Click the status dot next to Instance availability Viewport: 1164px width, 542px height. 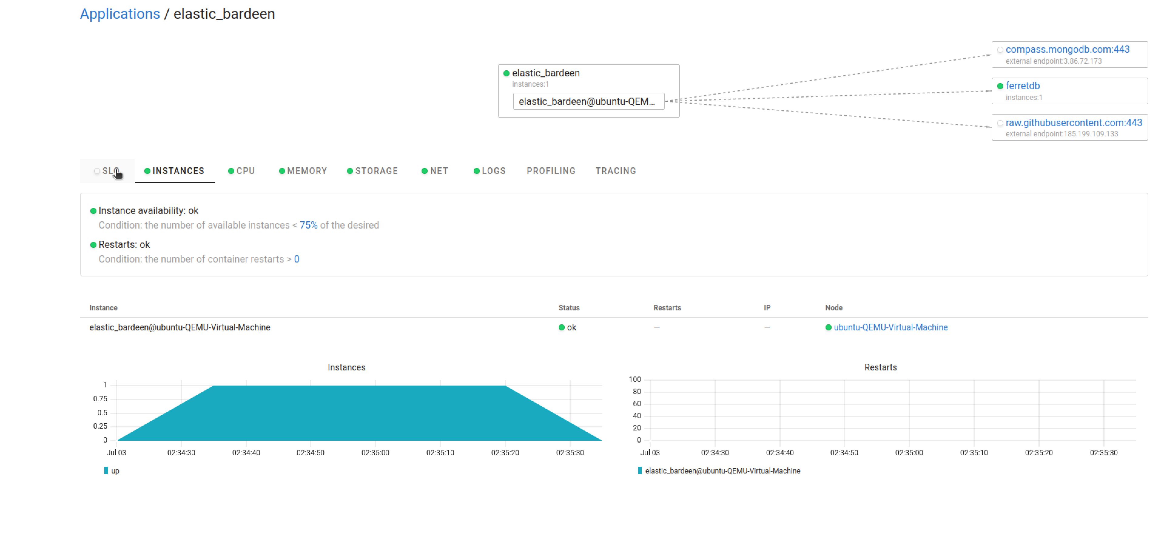tap(93, 210)
